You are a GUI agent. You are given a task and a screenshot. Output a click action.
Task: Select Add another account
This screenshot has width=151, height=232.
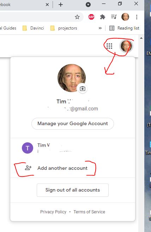pyautogui.click(x=73, y=168)
